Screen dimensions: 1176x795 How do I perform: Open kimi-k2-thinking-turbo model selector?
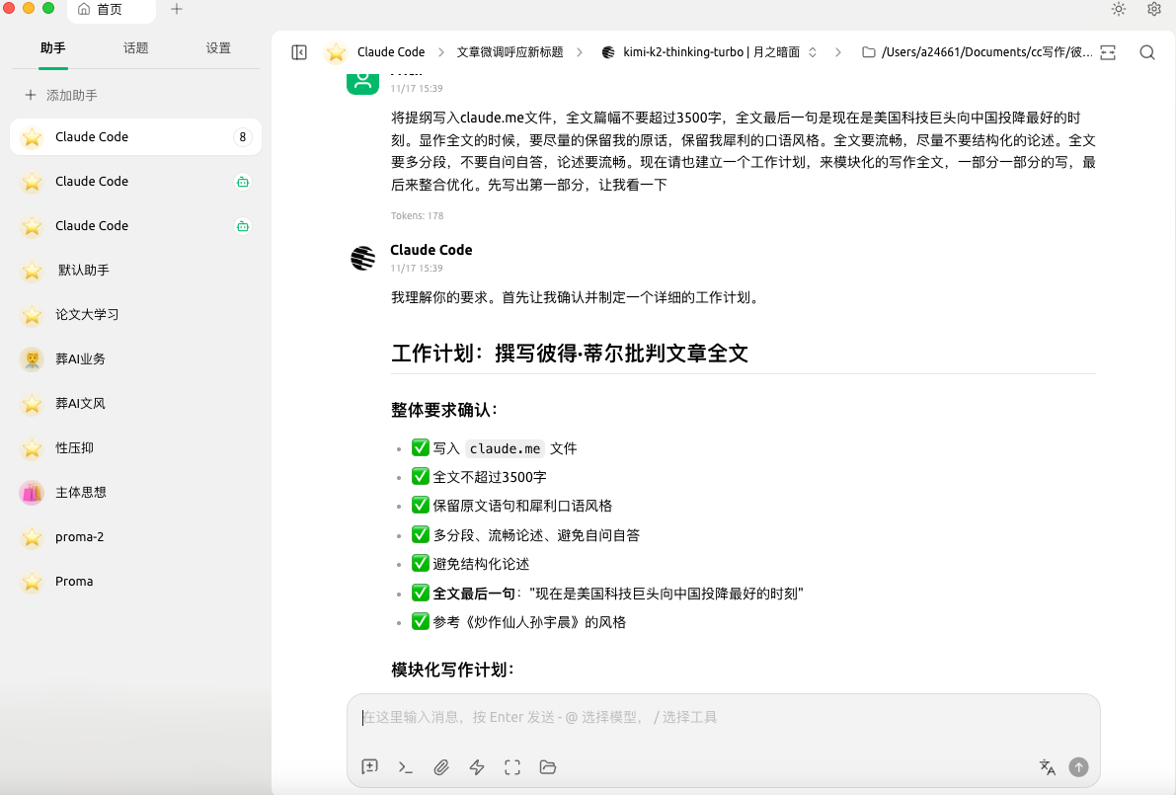tap(709, 52)
